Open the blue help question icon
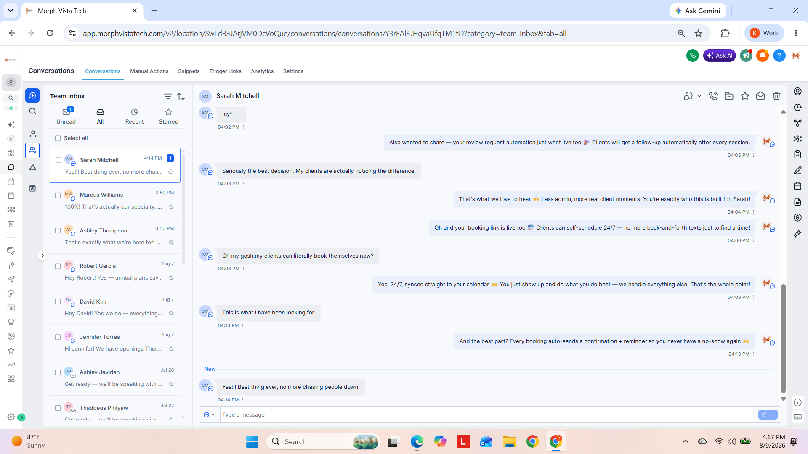The height and width of the screenshot is (454, 808). click(x=779, y=55)
